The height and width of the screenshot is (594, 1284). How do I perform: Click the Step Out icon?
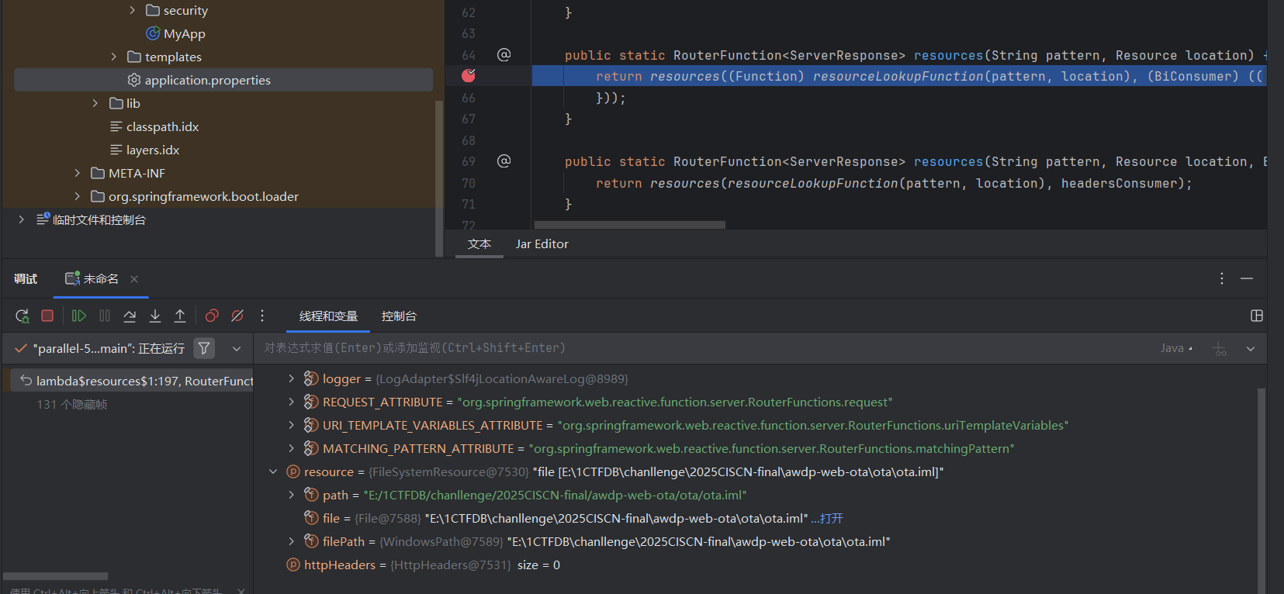point(180,316)
